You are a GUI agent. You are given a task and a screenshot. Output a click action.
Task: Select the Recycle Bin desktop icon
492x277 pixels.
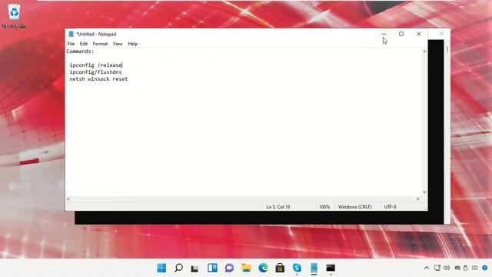click(14, 16)
